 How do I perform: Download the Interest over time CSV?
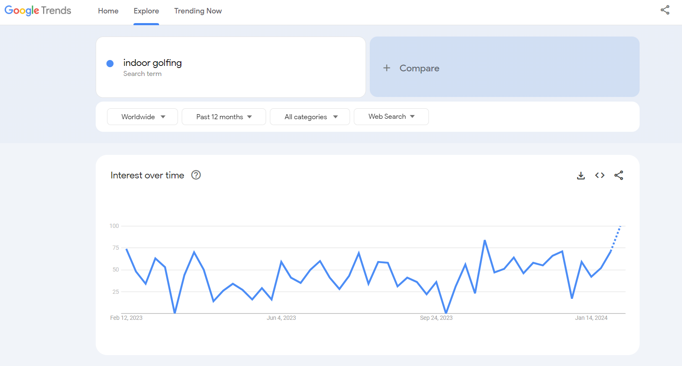pos(581,175)
